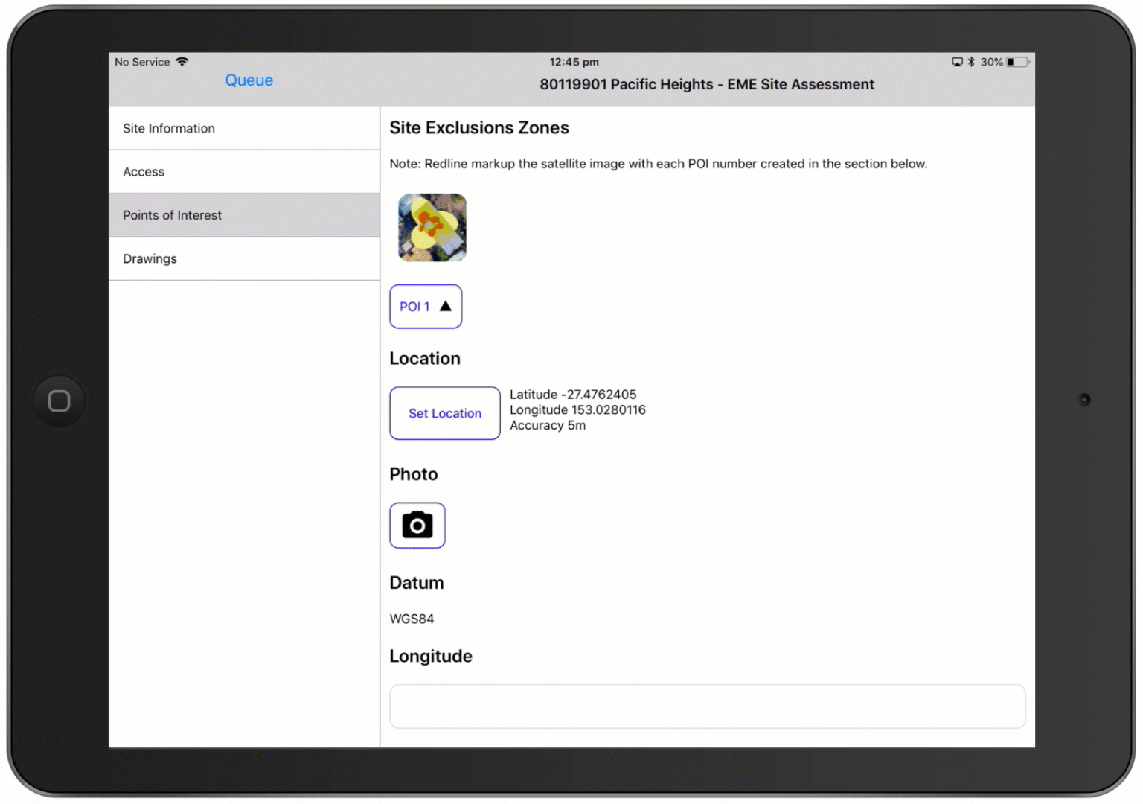Tap the 30% battery percentage
This screenshot has height=804, width=1143.
click(991, 62)
